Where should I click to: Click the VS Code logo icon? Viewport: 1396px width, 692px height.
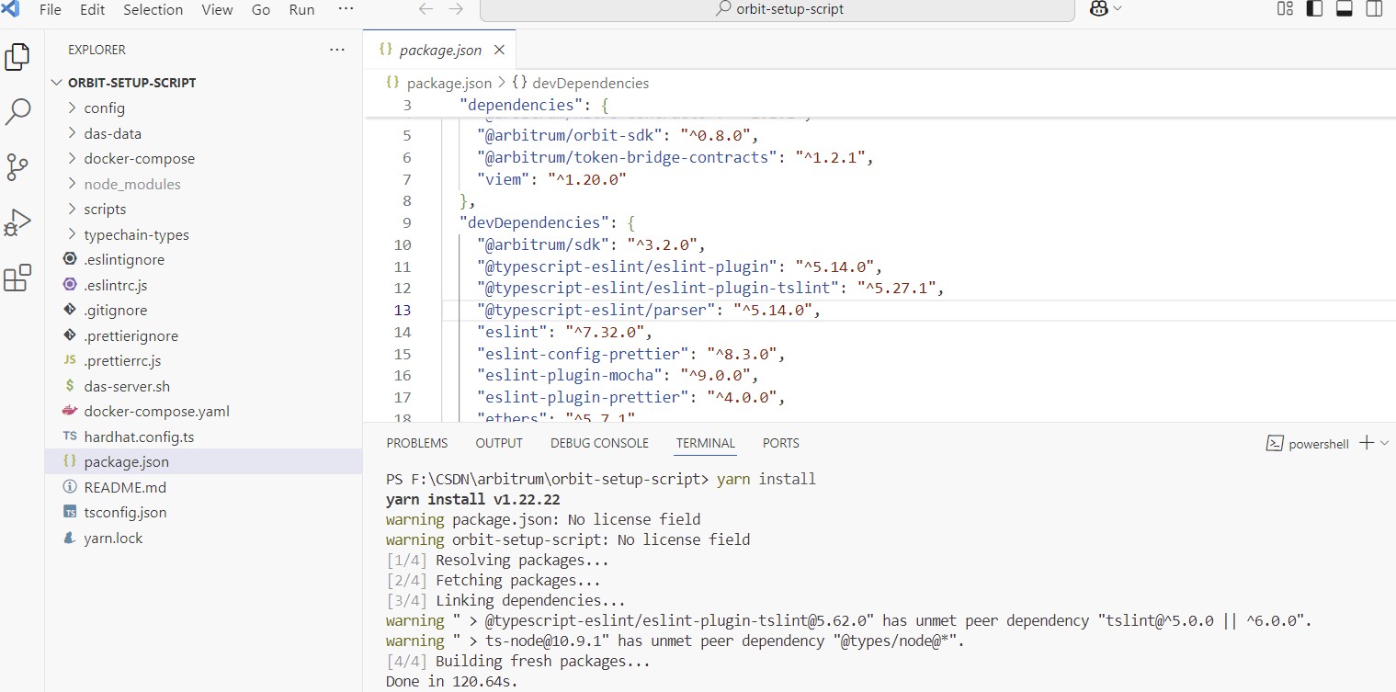[x=11, y=9]
